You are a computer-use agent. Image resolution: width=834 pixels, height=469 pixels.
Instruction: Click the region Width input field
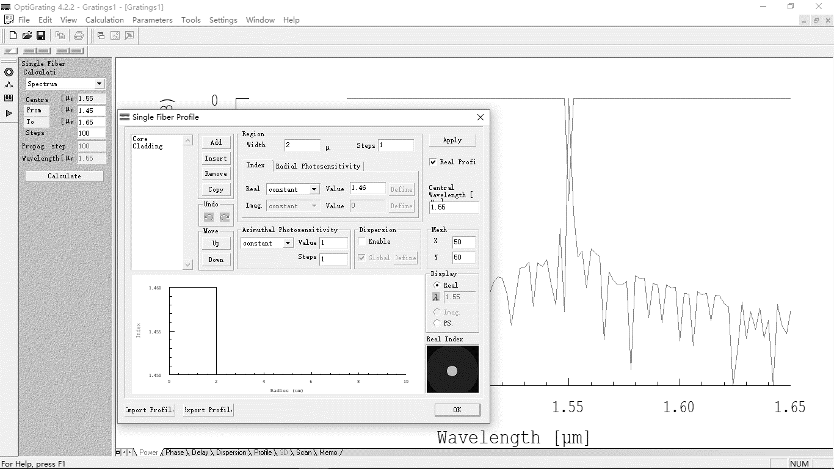pos(302,145)
